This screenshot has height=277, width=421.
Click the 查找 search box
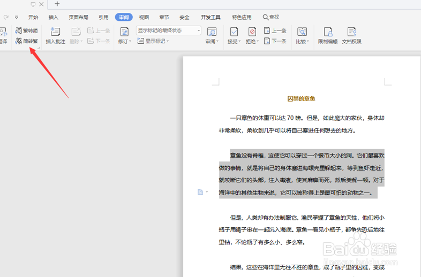coord(271,18)
